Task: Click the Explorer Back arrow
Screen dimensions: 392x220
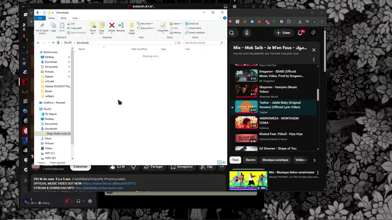Action: point(38,43)
